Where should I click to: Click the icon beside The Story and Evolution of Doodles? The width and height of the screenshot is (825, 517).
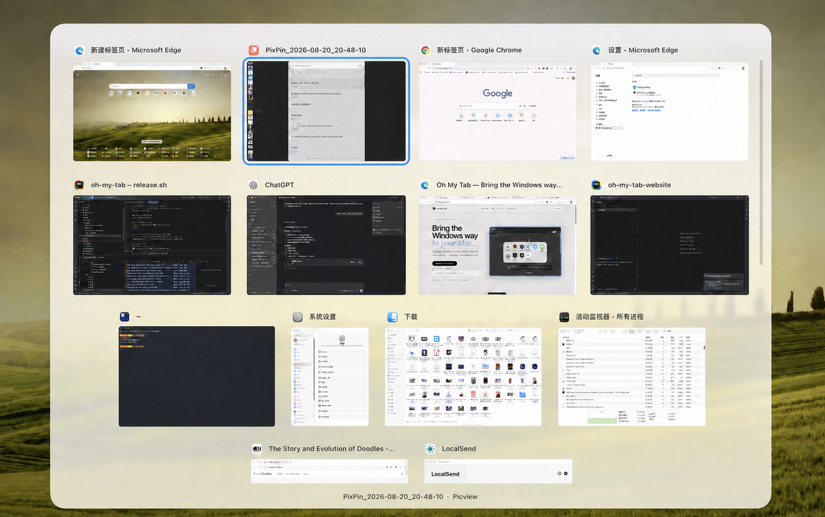(257, 449)
